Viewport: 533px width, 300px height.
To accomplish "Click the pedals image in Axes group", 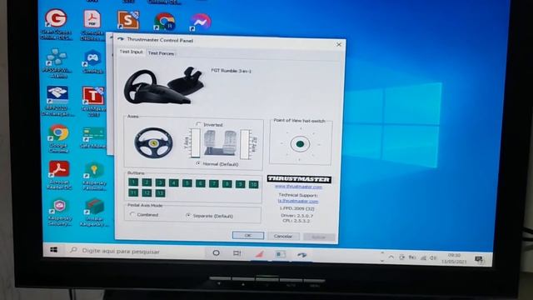I will point(220,143).
